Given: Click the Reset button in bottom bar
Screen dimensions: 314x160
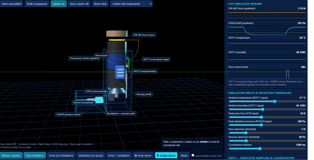Looking at the screenshot, I should (x=184, y=155).
